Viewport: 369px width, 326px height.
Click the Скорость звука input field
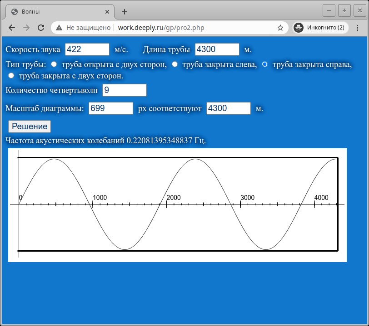(x=87, y=49)
